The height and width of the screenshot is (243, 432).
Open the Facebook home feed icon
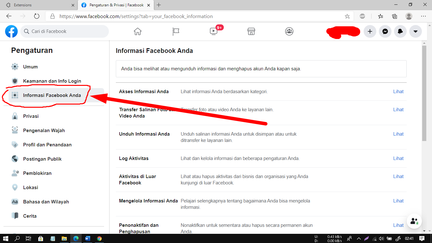pos(137,31)
